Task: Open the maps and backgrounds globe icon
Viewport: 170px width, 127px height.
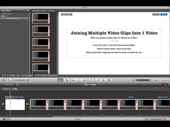Action: click(166, 80)
